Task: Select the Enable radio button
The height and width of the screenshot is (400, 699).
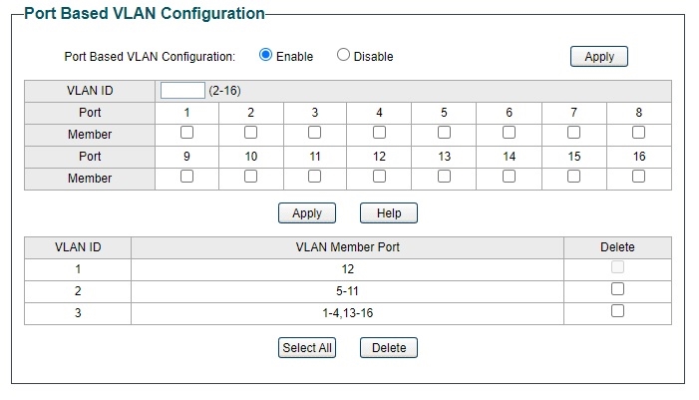Action: click(265, 56)
